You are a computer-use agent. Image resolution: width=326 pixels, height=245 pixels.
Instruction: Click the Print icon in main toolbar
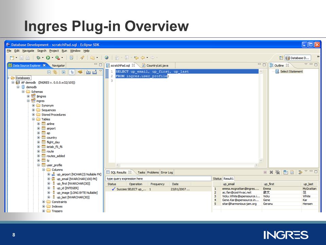click(x=28, y=58)
